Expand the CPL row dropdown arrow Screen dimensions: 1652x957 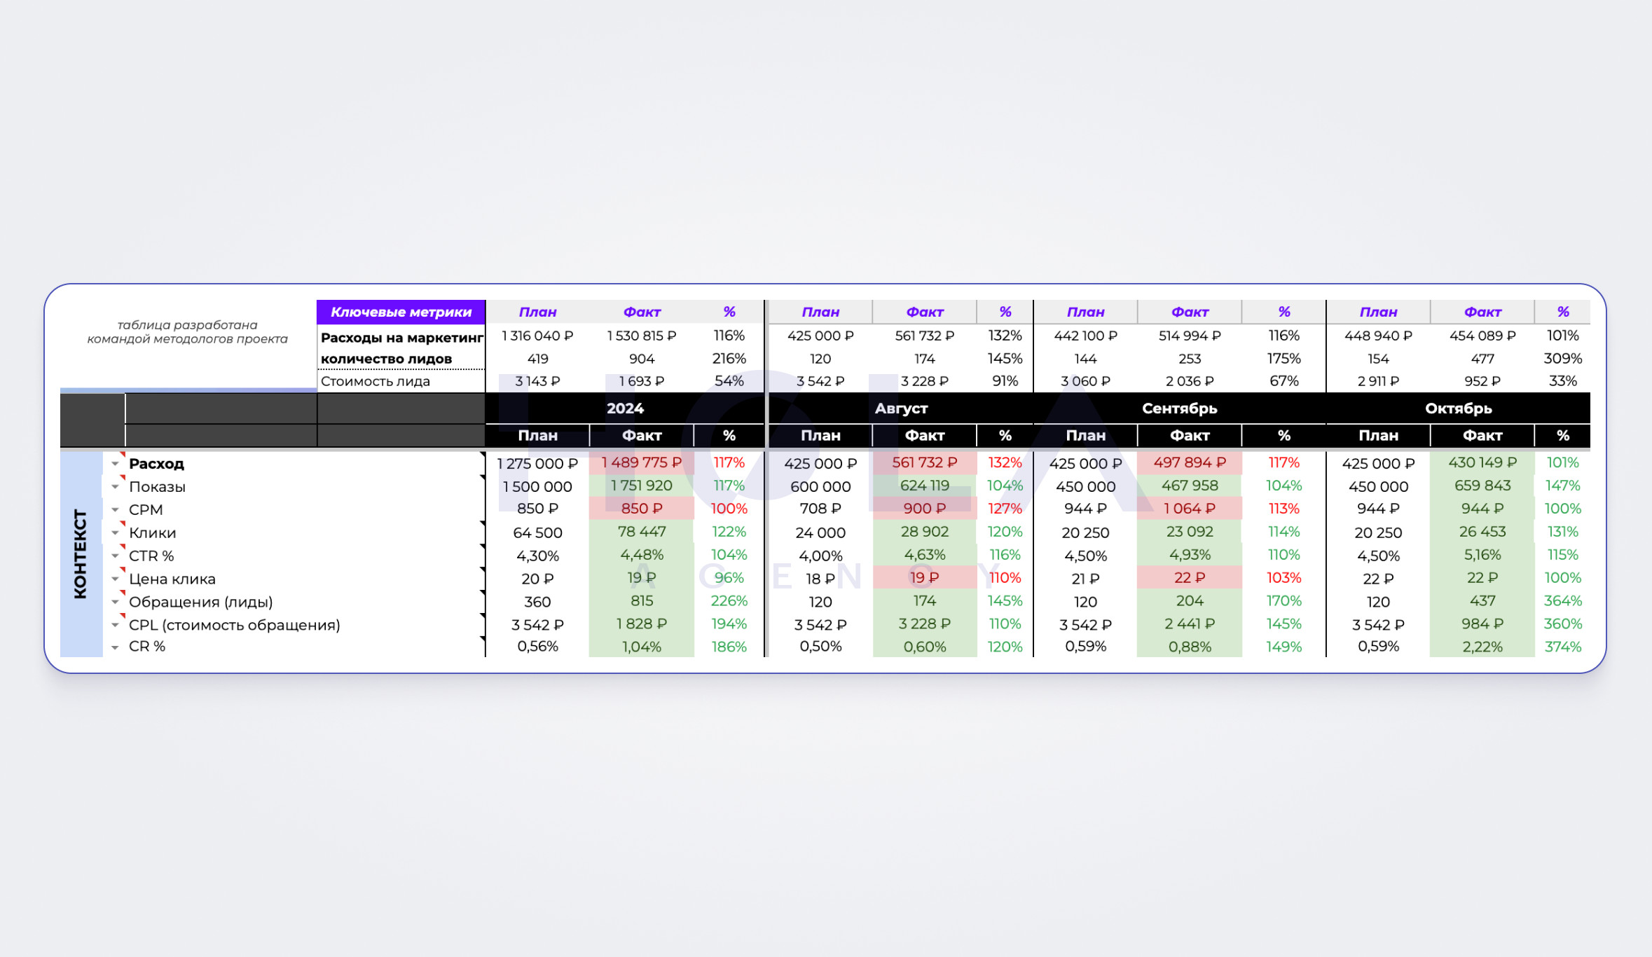115,625
